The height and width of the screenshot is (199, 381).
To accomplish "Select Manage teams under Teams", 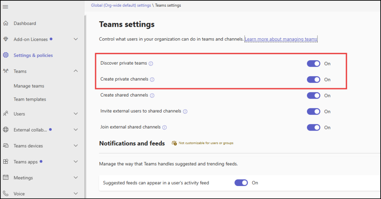I will coord(29,86).
